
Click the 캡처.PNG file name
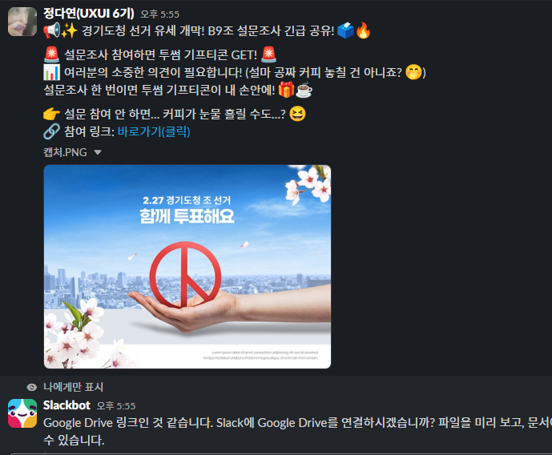65,152
